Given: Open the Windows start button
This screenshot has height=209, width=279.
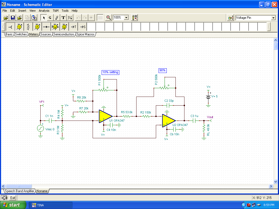Looking at the screenshot, I should [13, 205].
